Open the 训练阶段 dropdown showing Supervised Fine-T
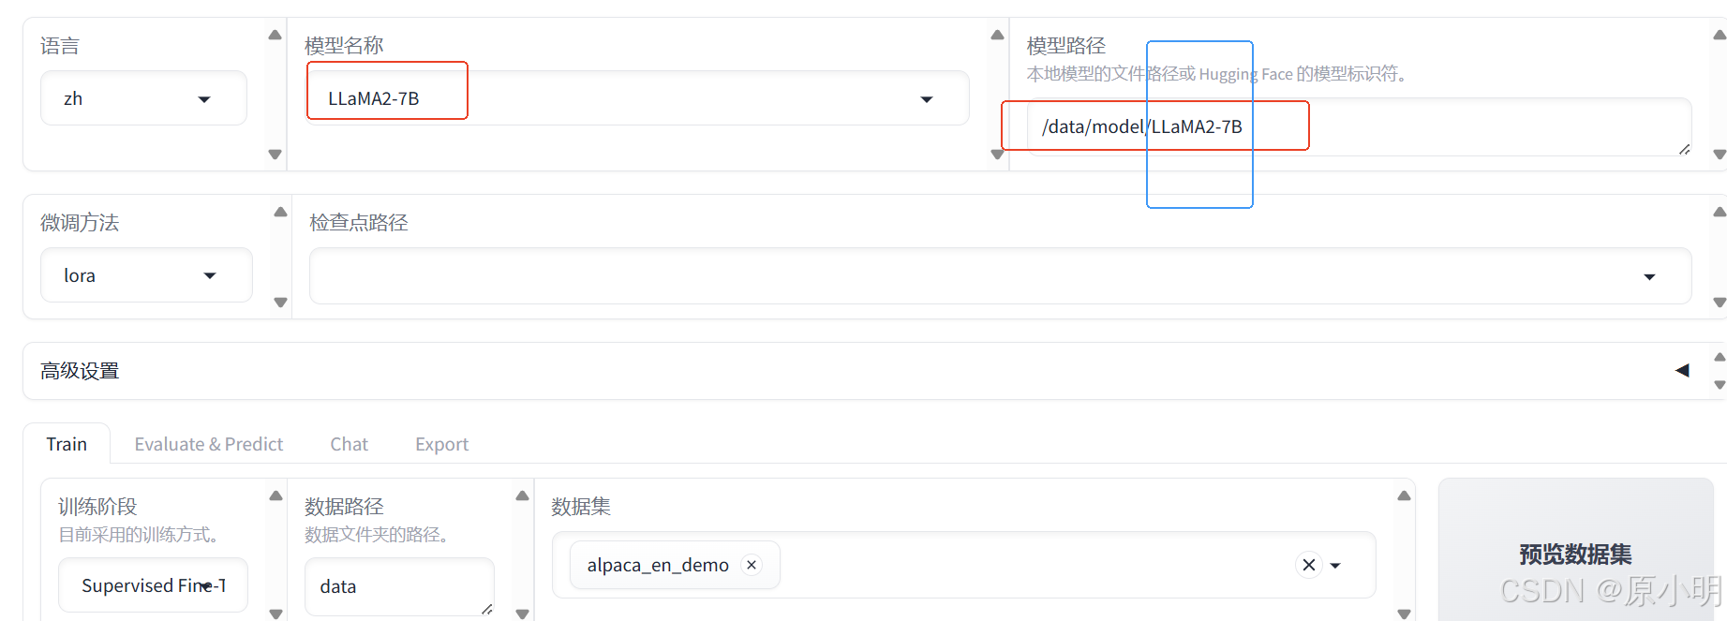The width and height of the screenshot is (1727, 621). [153, 585]
